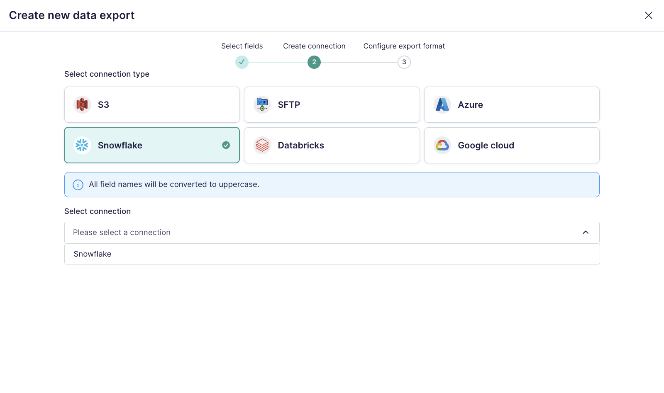
Task: Click the 'Create connection' step label
Action: (x=314, y=46)
